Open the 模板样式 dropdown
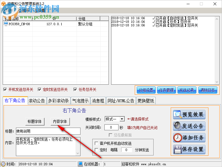 pos(122,119)
